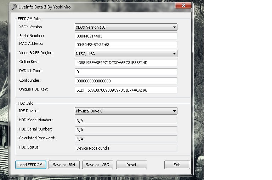Click the 'Calculated Password:' label
Screen dimensions: 272x180
coord(37,138)
